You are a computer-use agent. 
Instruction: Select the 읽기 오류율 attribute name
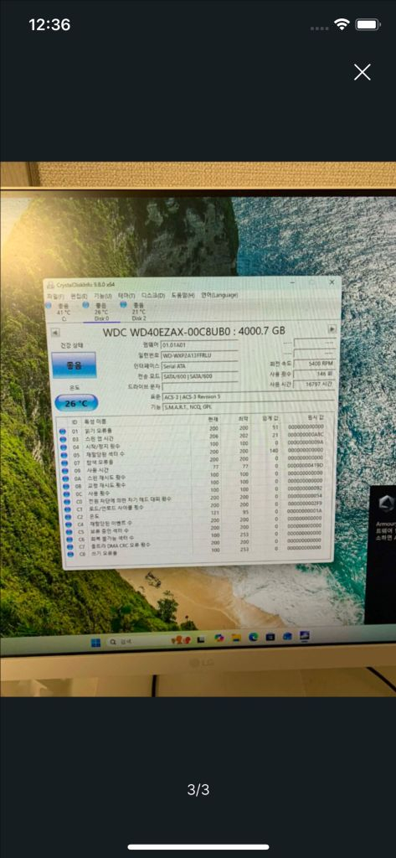pos(97,430)
